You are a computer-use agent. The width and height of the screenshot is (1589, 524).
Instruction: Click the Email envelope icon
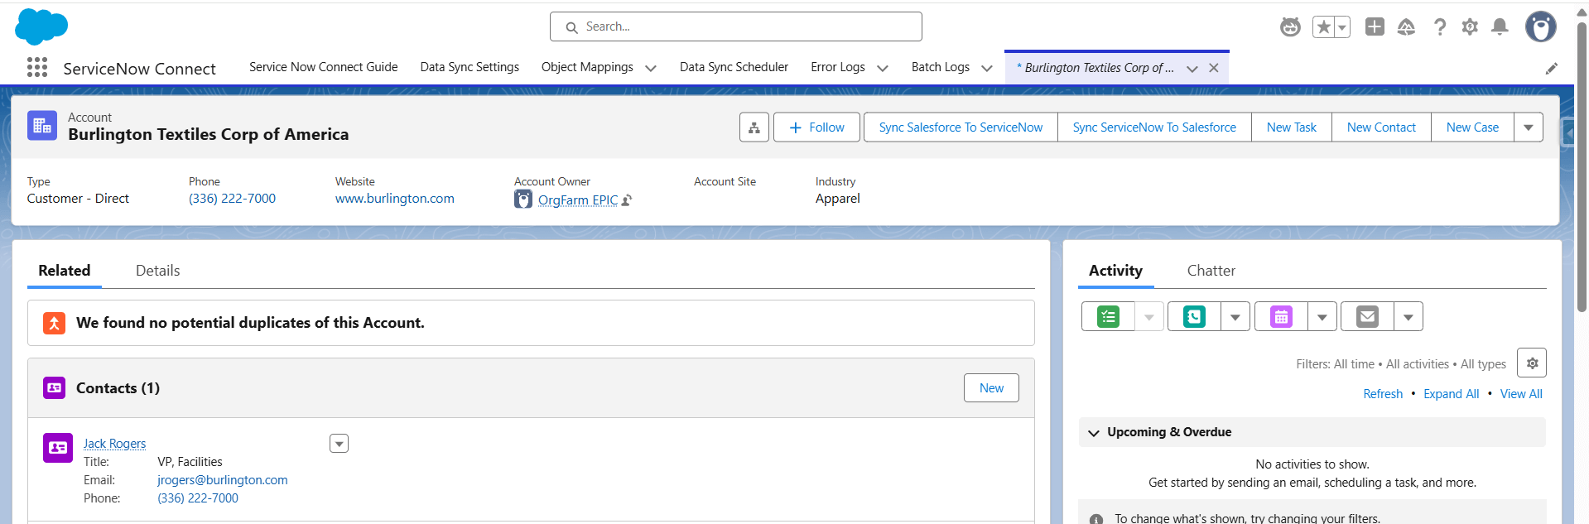tap(1367, 316)
